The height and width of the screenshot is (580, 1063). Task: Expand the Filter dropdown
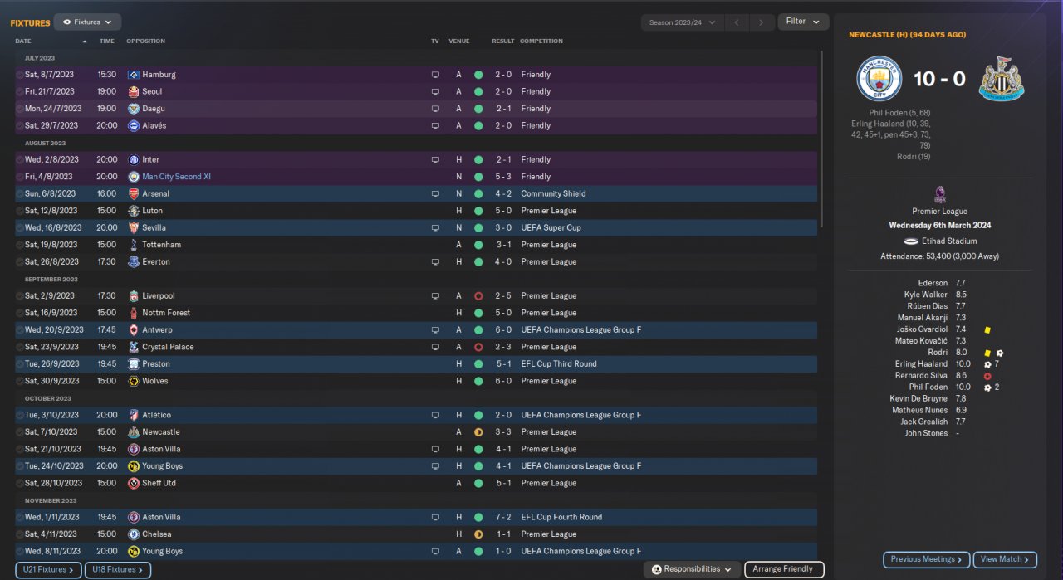(802, 22)
